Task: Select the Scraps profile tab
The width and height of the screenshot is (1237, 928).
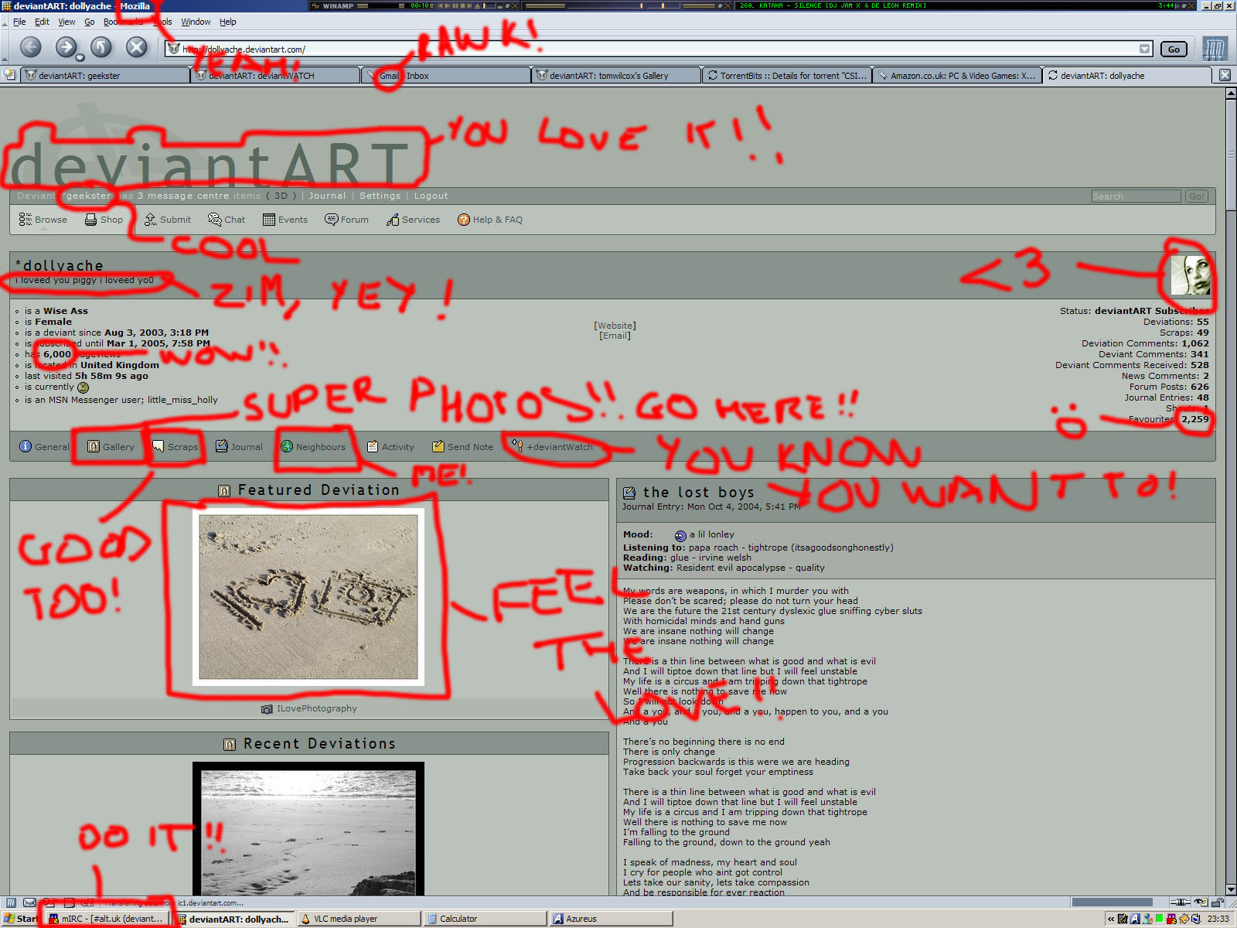Action: (x=175, y=446)
